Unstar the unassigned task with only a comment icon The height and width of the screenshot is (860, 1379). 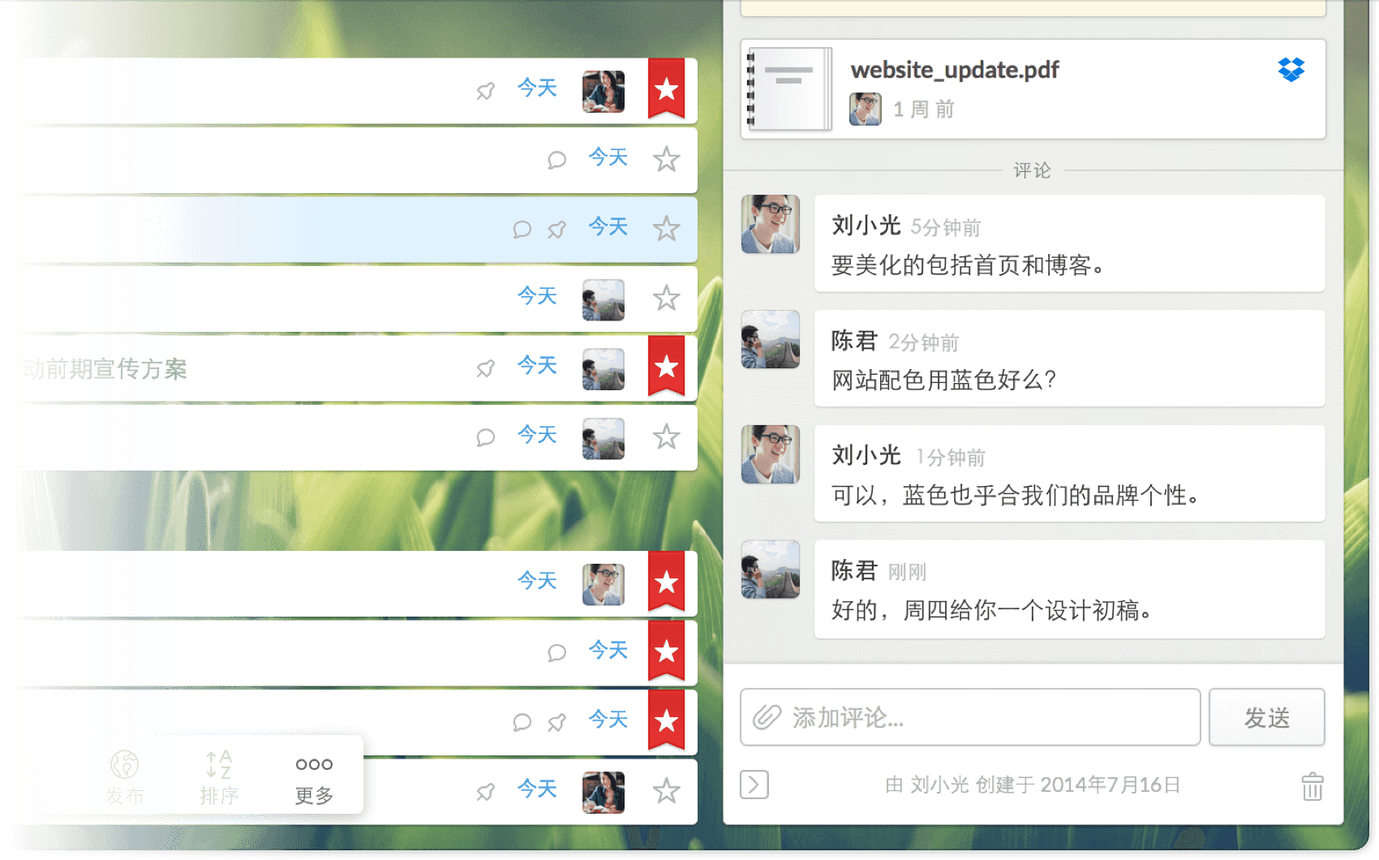667,651
